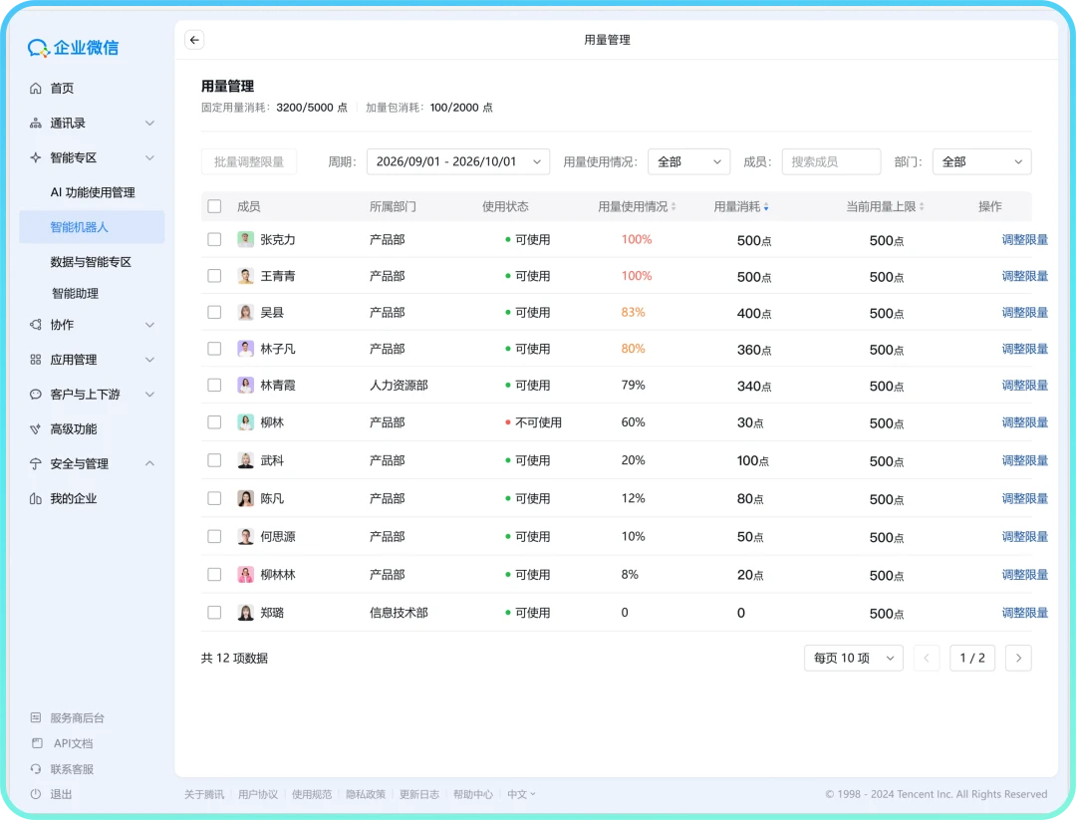Expand the 通讯录 sidebar chevron

tap(149, 123)
